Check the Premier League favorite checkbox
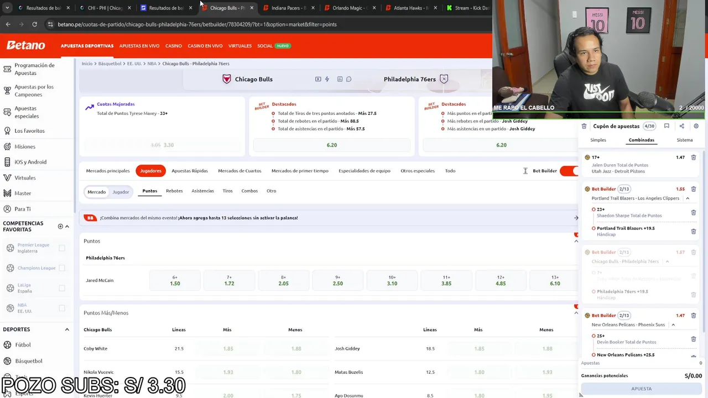Image resolution: width=708 pixels, height=398 pixels. tap(62, 248)
